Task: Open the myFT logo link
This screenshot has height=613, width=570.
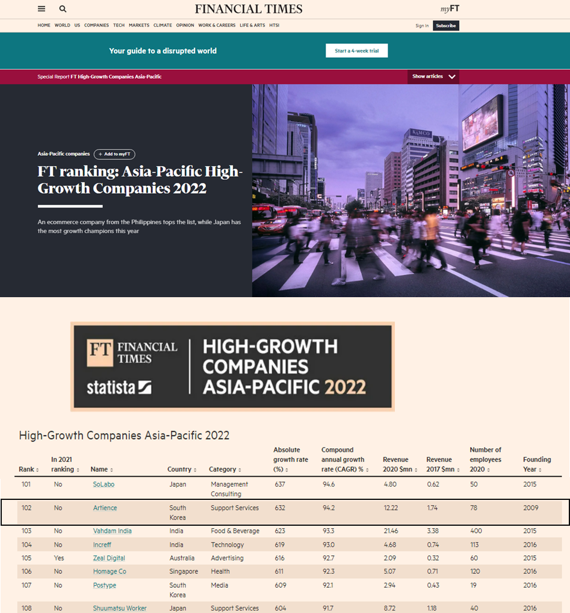Action: (450, 8)
